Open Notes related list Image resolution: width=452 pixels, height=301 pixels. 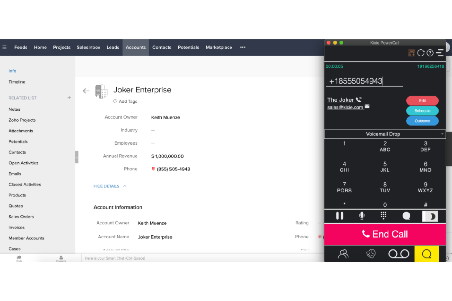[x=14, y=109]
